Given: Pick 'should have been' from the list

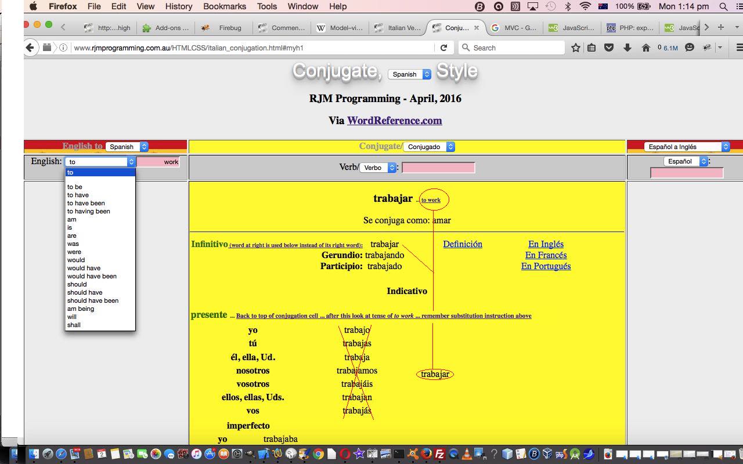Looking at the screenshot, I should pos(100,300).
